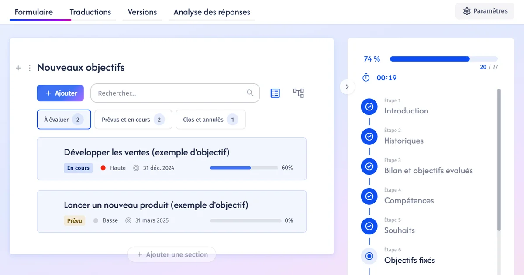Click the Prévu status badge
The width and height of the screenshot is (524, 275).
click(74, 220)
